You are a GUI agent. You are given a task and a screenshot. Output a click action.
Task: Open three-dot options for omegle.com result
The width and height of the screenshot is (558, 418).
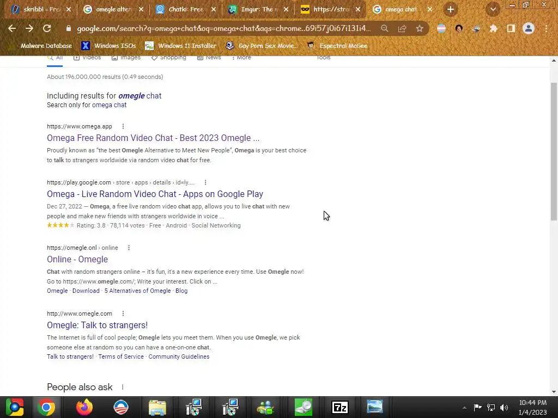[123, 313]
